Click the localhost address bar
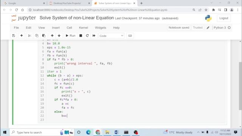The image size is (242, 136). point(100,10)
